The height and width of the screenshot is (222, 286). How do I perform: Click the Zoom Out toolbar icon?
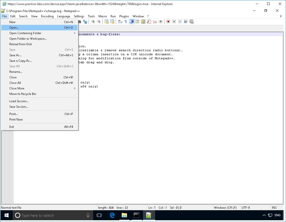(99, 22)
